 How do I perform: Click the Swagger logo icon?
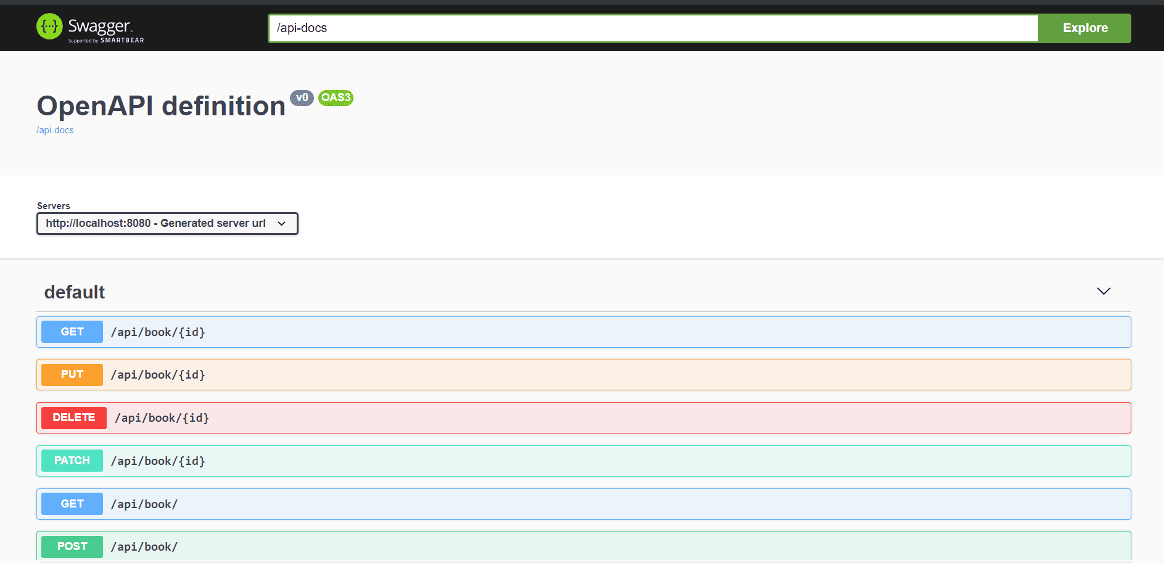[x=49, y=27]
